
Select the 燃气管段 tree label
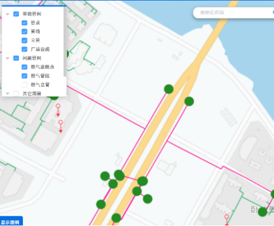coord(40,76)
